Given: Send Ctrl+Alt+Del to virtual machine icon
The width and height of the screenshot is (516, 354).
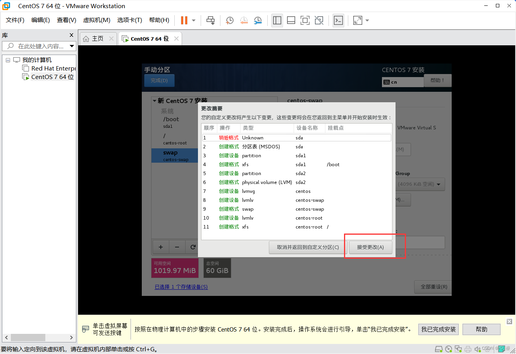Looking at the screenshot, I should 210,21.
